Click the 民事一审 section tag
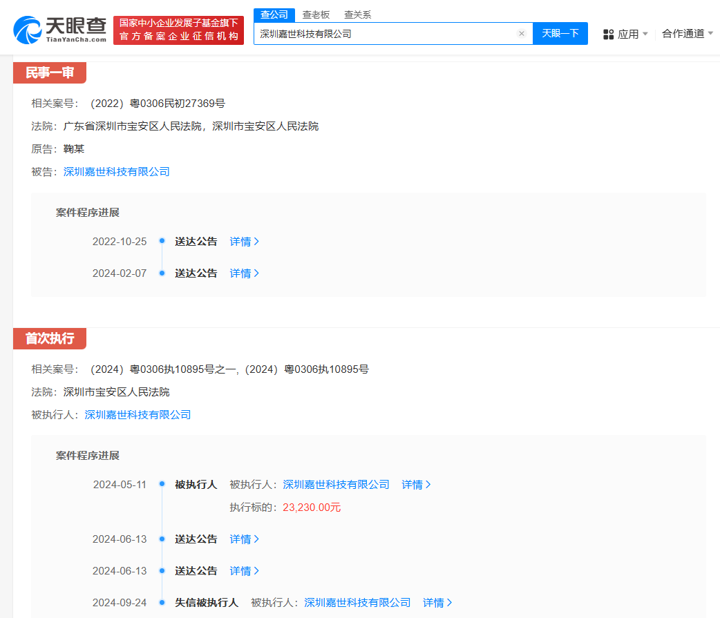Viewport: 720px width, 618px height. [x=50, y=73]
